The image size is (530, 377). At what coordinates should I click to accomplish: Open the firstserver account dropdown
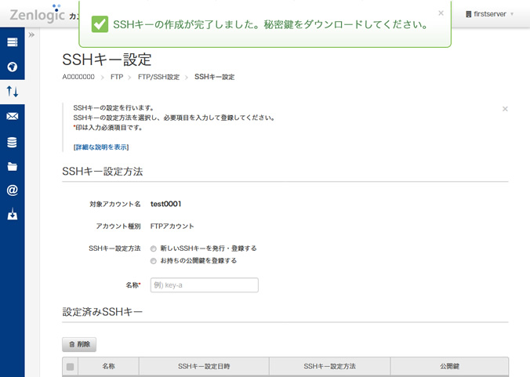coord(490,14)
